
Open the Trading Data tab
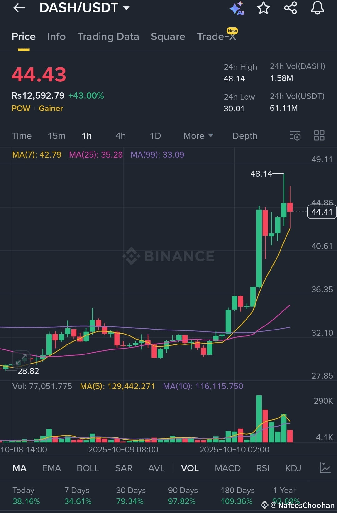pos(108,37)
